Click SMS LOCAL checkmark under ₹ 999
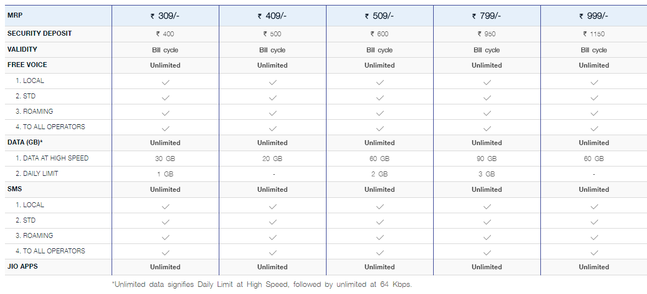The height and width of the screenshot is (294, 647). tap(594, 207)
